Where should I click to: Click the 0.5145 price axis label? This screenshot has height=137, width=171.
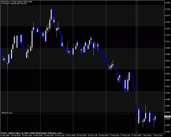168,28
